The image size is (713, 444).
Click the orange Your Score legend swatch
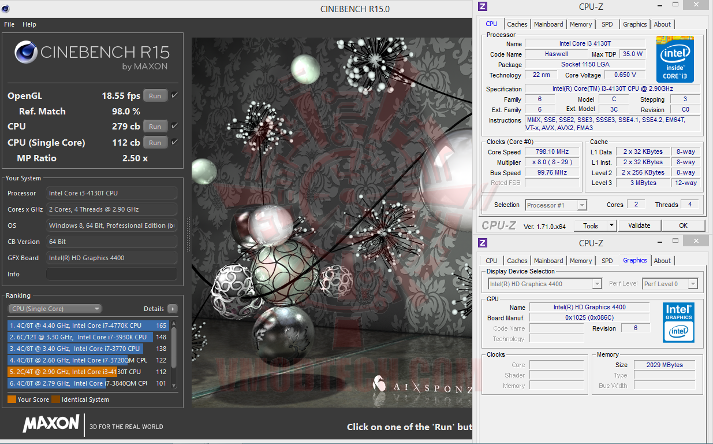click(x=12, y=399)
